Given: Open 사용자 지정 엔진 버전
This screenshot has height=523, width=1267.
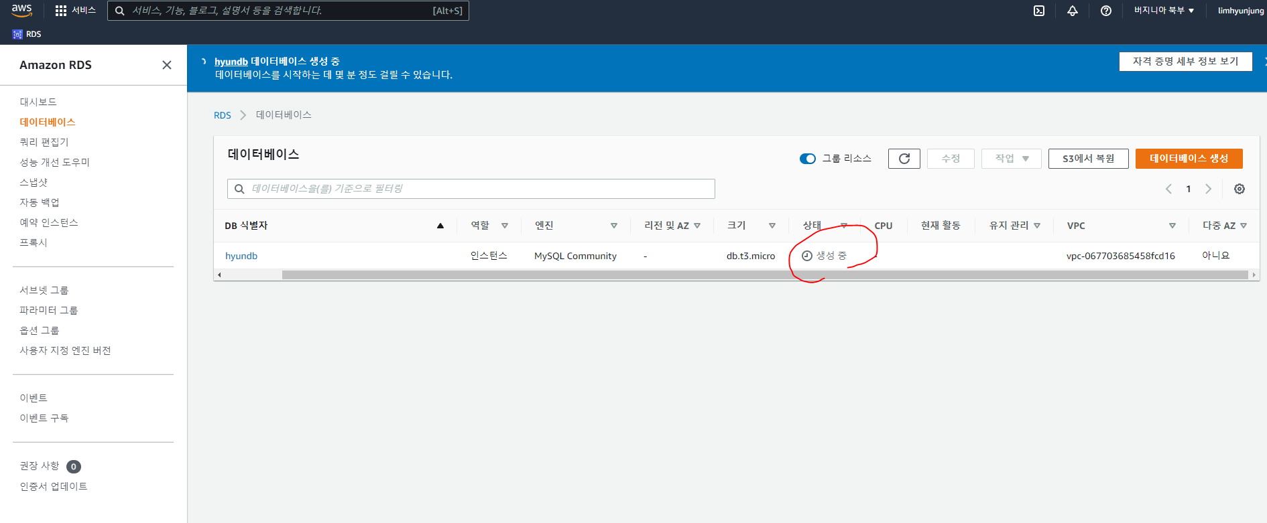Looking at the screenshot, I should click(65, 350).
